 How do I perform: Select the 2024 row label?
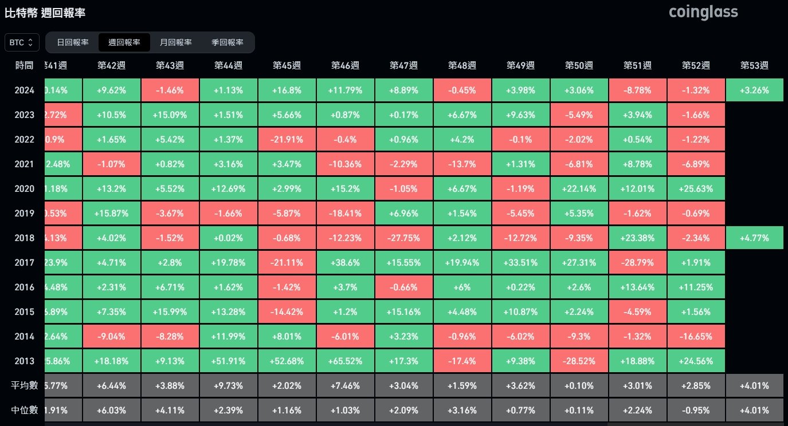click(x=25, y=90)
